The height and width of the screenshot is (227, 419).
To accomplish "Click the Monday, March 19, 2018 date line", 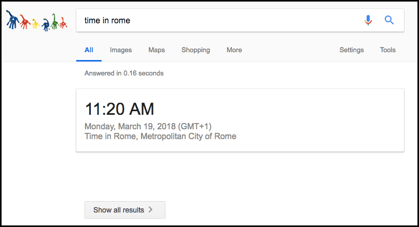I will point(148,127).
